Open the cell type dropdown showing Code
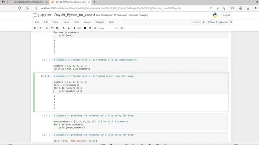Screen dimensions: 259x145 click(x=108, y=28)
